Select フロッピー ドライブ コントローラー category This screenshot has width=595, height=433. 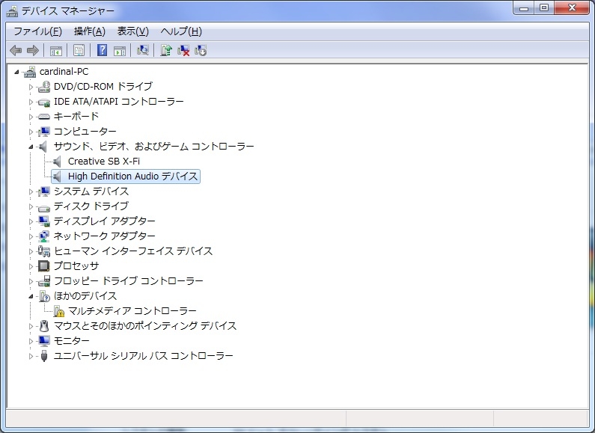pyautogui.click(x=129, y=281)
